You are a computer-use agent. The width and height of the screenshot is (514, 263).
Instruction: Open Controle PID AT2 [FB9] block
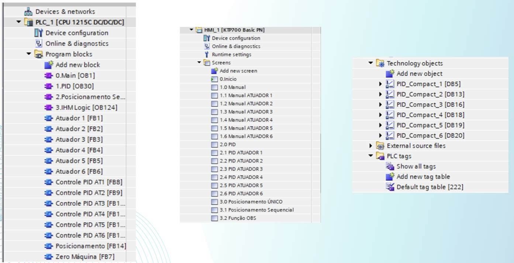(x=89, y=193)
